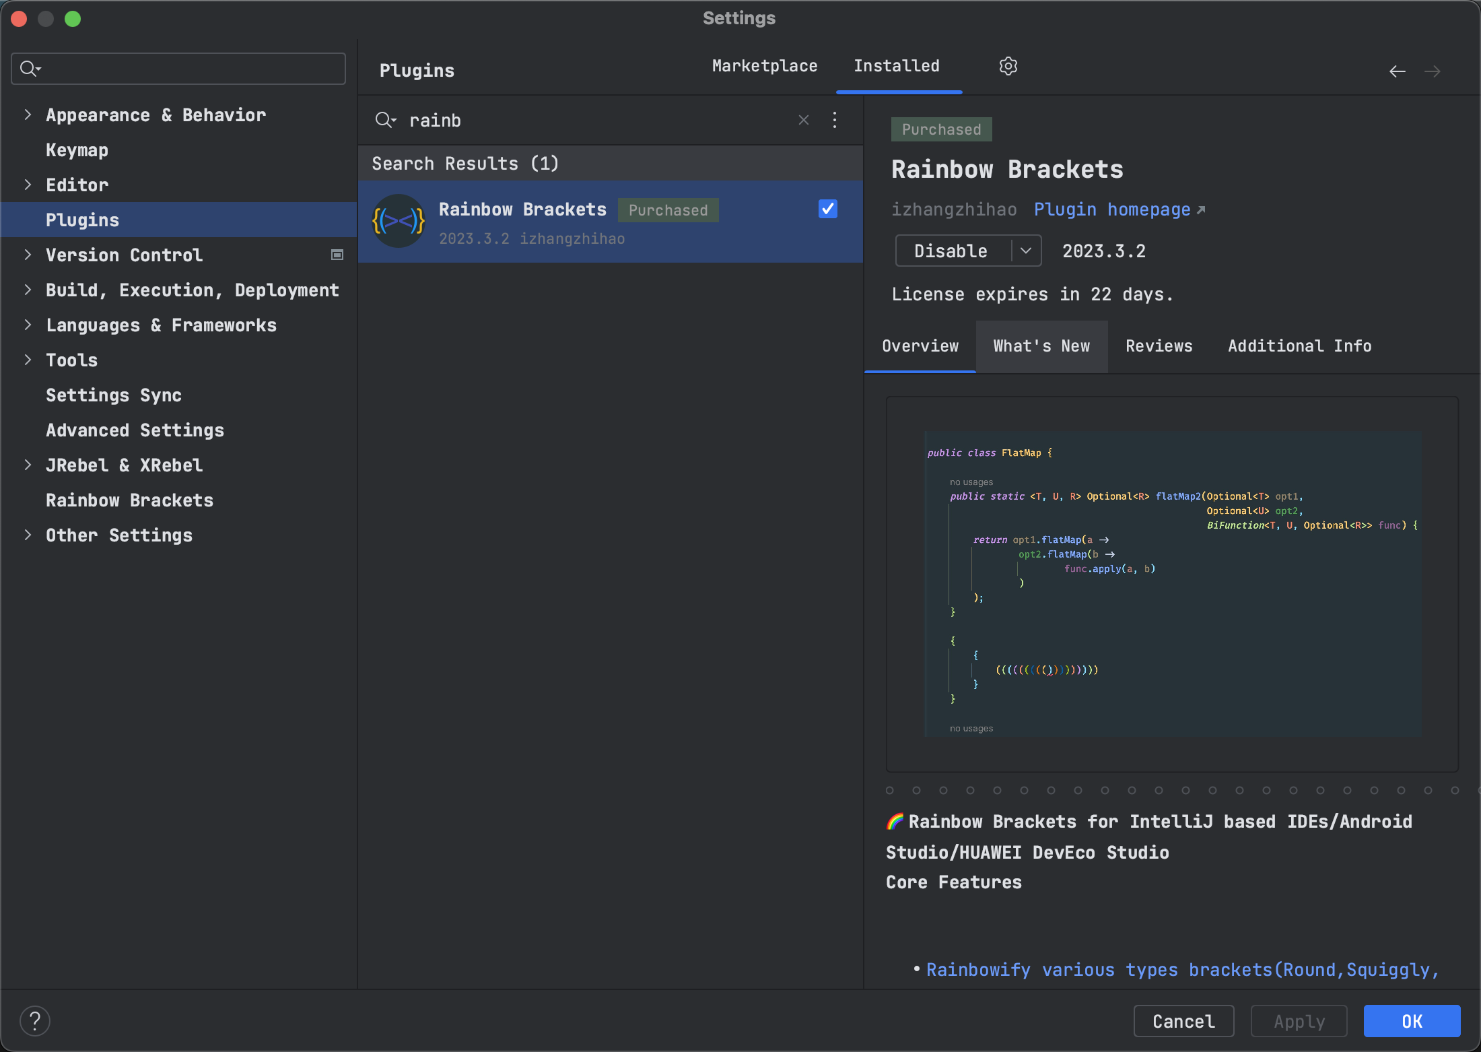
Task: Click the 2023.3.2 version beside Disable
Action: [x=1104, y=251]
